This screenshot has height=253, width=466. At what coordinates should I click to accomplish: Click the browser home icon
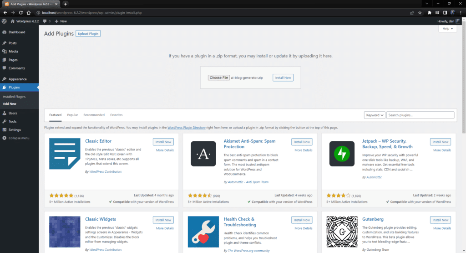[29, 13]
